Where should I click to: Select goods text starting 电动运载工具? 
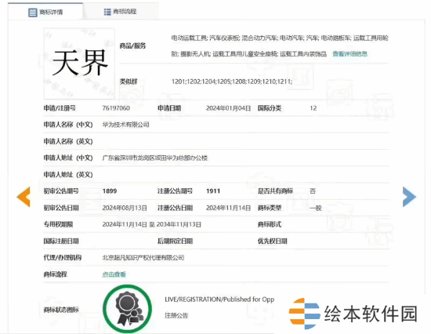pos(280,45)
